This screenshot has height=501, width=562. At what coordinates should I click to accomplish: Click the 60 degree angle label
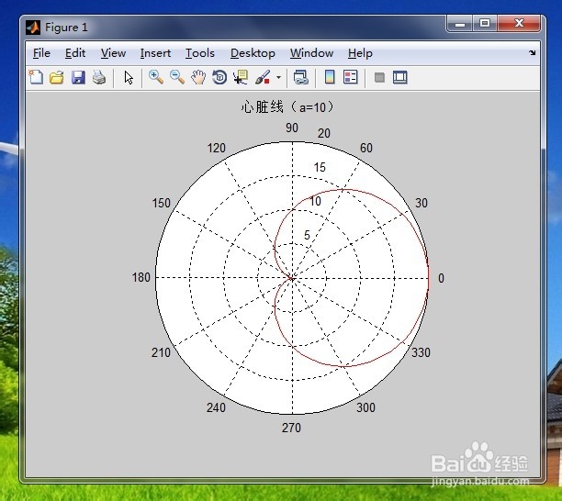tap(366, 148)
